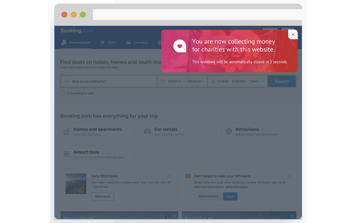Click the heart speech-bubble charity icon
Viewport: 357px width, 223px height.
(180, 46)
